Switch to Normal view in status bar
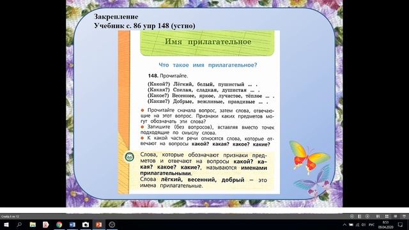Screen dimensions: 409x230 pyautogui.click(x=378, y=217)
